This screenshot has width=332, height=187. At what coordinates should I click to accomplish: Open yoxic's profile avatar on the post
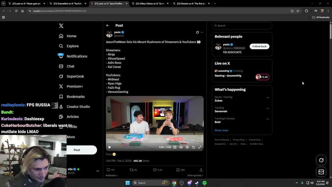pyautogui.click(x=109, y=34)
